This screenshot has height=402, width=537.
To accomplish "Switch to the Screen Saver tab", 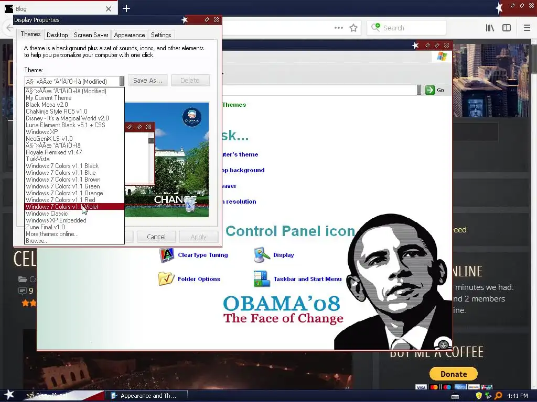I will point(91,35).
